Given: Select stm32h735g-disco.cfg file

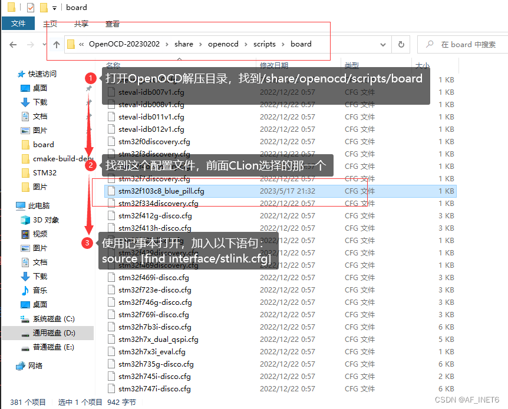Looking at the screenshot, I should point(281,364).
